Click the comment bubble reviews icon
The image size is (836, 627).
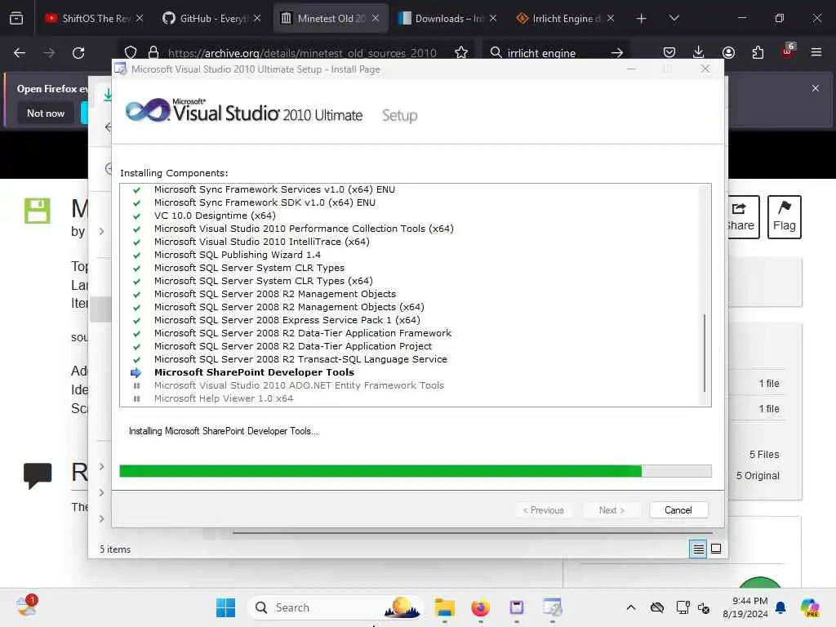(38, 474)
